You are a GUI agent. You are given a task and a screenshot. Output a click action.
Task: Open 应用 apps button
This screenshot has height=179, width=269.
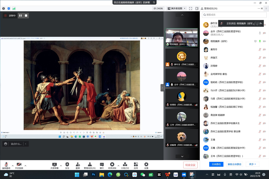136,166
